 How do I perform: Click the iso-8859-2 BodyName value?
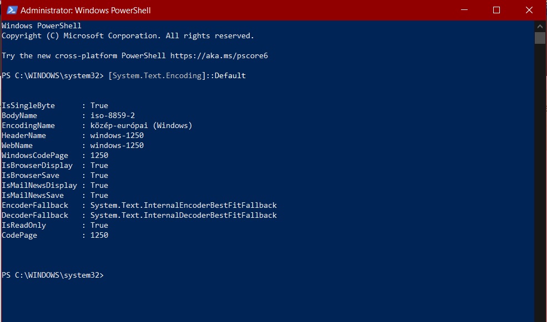(113, 115)
